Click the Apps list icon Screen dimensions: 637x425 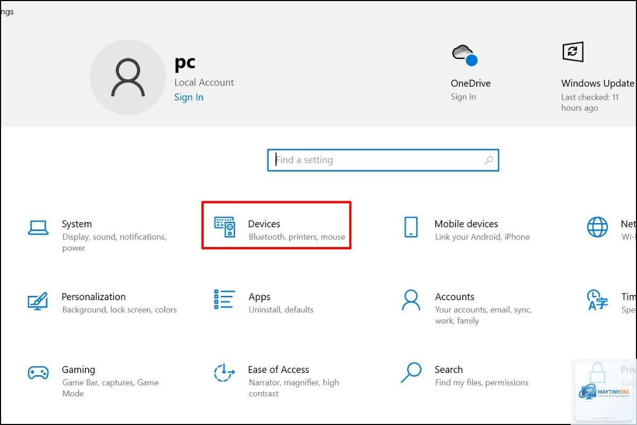224,299
